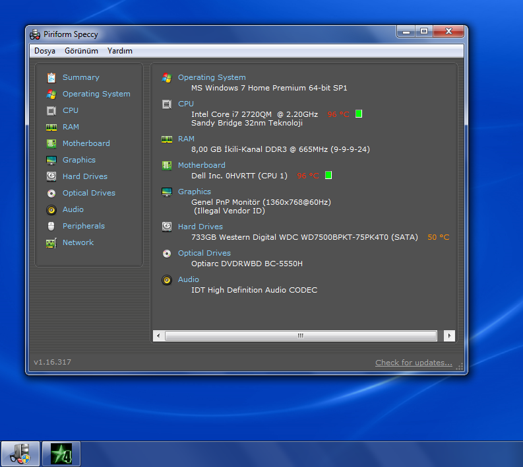The width and height of the screenshot is (523, 467).
Task: Click the Hard Drives icon in the sidebar
Action: 51,177
